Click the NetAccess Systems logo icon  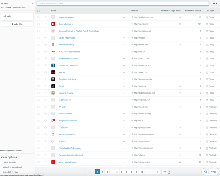pos(53,52)
